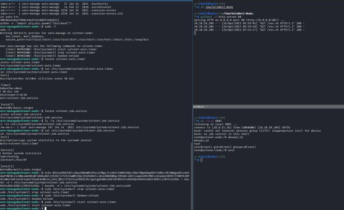
Task: Click the 'OnBootSec=0min' line
Action: pyautogui.click(x=11, y=88)
